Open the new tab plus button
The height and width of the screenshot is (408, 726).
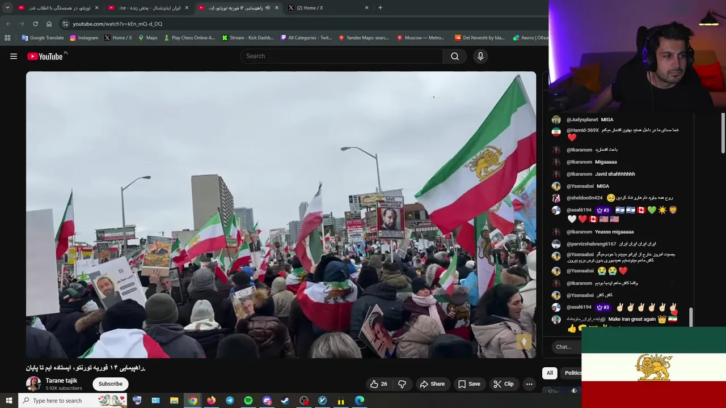tap(380, 8)
